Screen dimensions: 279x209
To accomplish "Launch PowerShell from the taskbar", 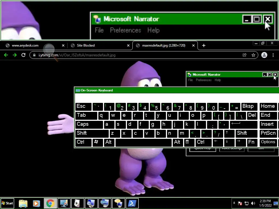I will pos(132,203).
